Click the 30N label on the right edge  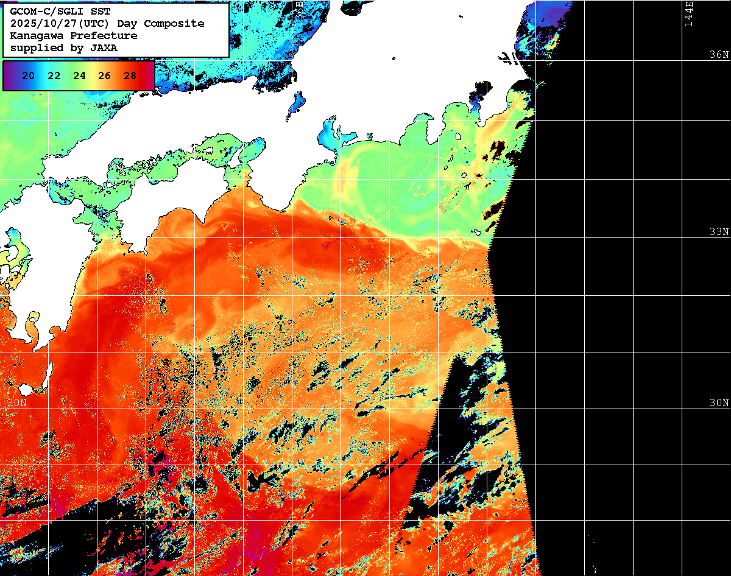coord(719,403)
